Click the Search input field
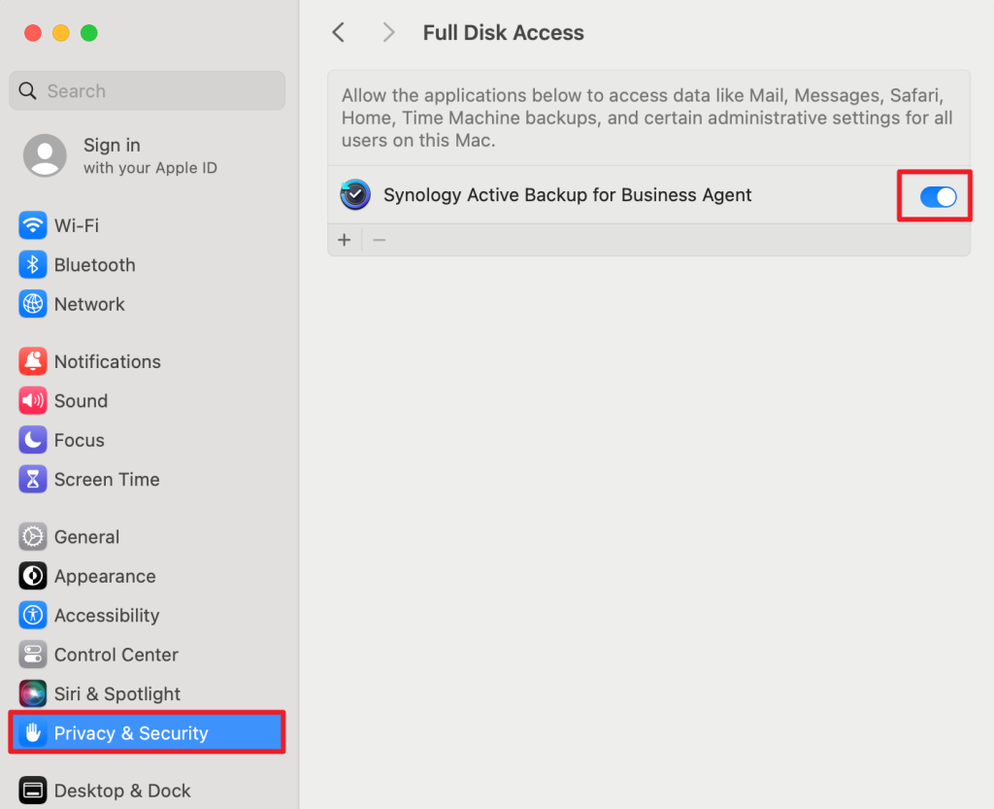994x809 pixels. (x=148, y=90)
